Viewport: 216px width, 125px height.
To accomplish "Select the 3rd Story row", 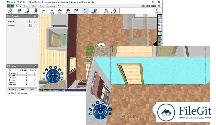I will [x=22, y=80].
